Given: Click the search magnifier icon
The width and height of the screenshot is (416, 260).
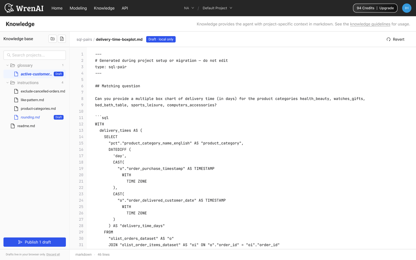Looking at the screenshot, I should pyautogui.click(x=9, y=55).
